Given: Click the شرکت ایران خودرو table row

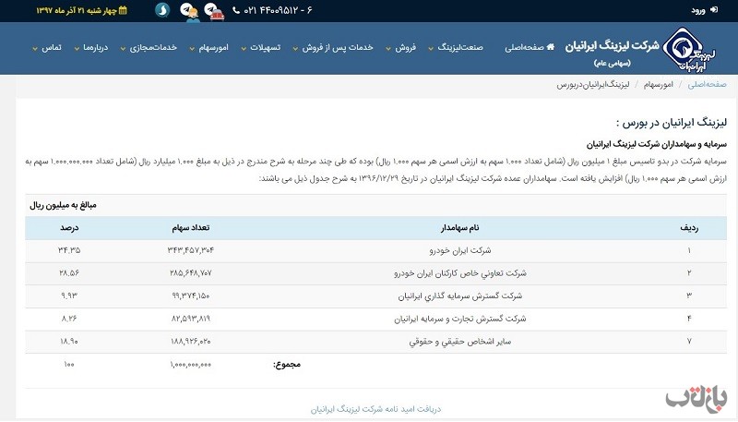Looking at the screenshot, I should pyautogui.click(x=369, y=250).
